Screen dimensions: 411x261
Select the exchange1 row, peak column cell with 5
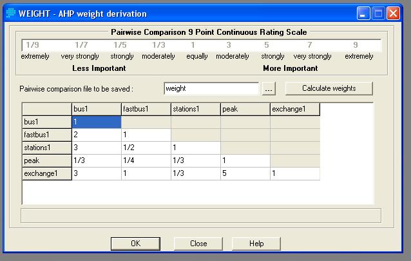(x=245, y=173)
